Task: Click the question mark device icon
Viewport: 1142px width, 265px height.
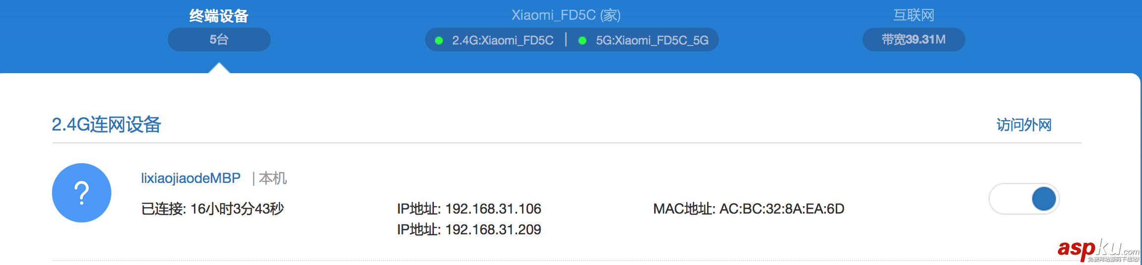Action: coord(82,193)
